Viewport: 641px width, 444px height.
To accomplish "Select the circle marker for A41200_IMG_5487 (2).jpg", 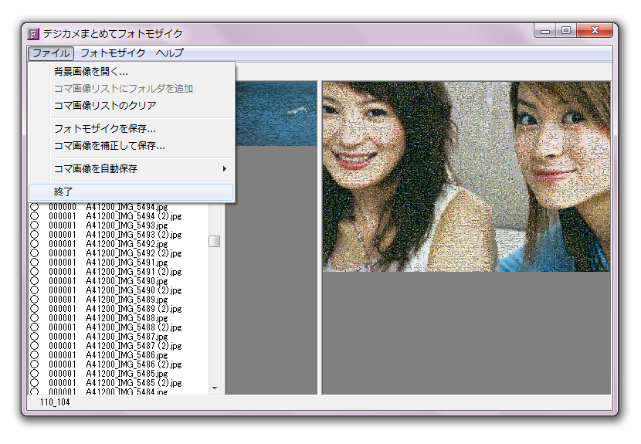I will 34,346.
